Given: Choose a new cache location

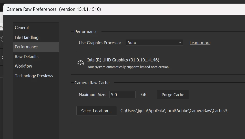Looking at the screenshot, I should (97, 111).
